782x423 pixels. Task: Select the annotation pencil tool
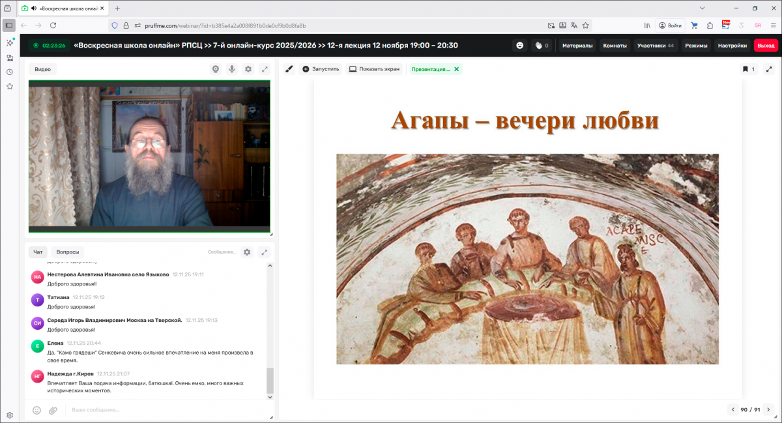tap(289, 68)
